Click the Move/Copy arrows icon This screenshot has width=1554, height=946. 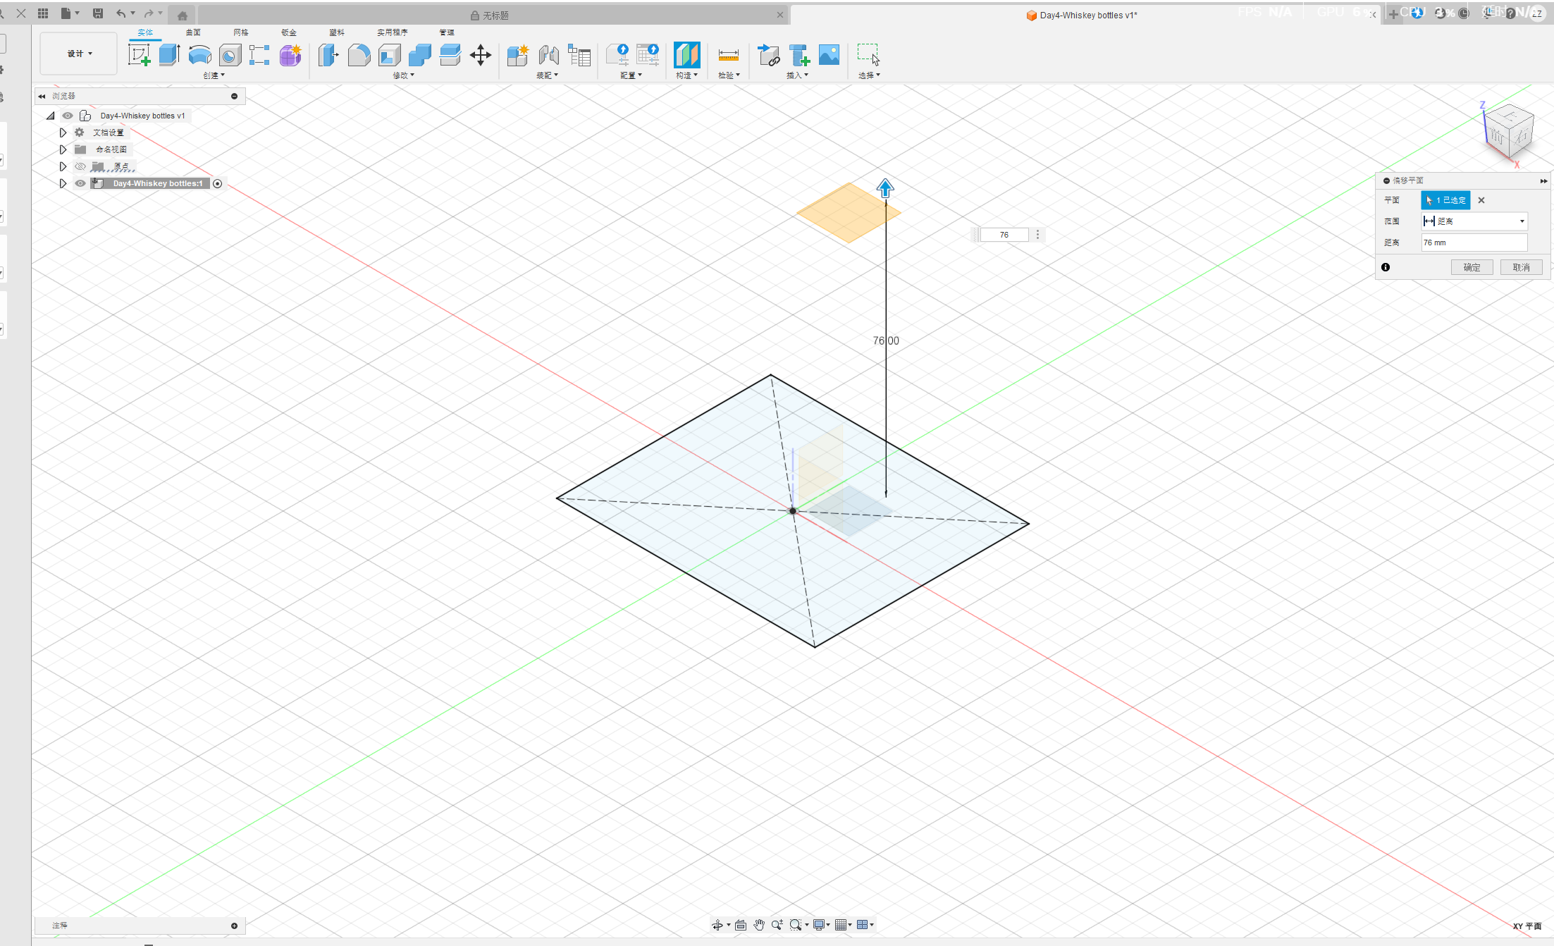click(481, 55)
